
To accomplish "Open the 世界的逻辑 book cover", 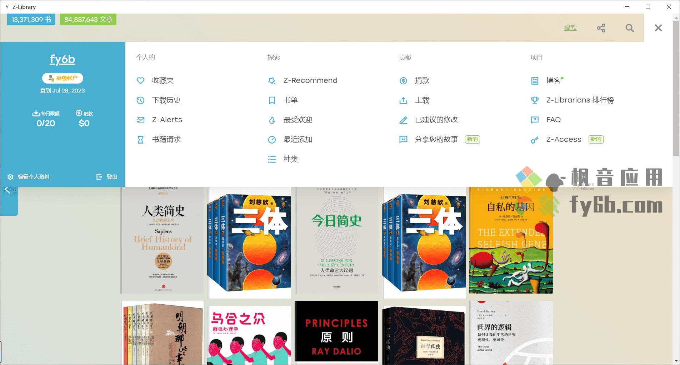I will click(511, 333).
